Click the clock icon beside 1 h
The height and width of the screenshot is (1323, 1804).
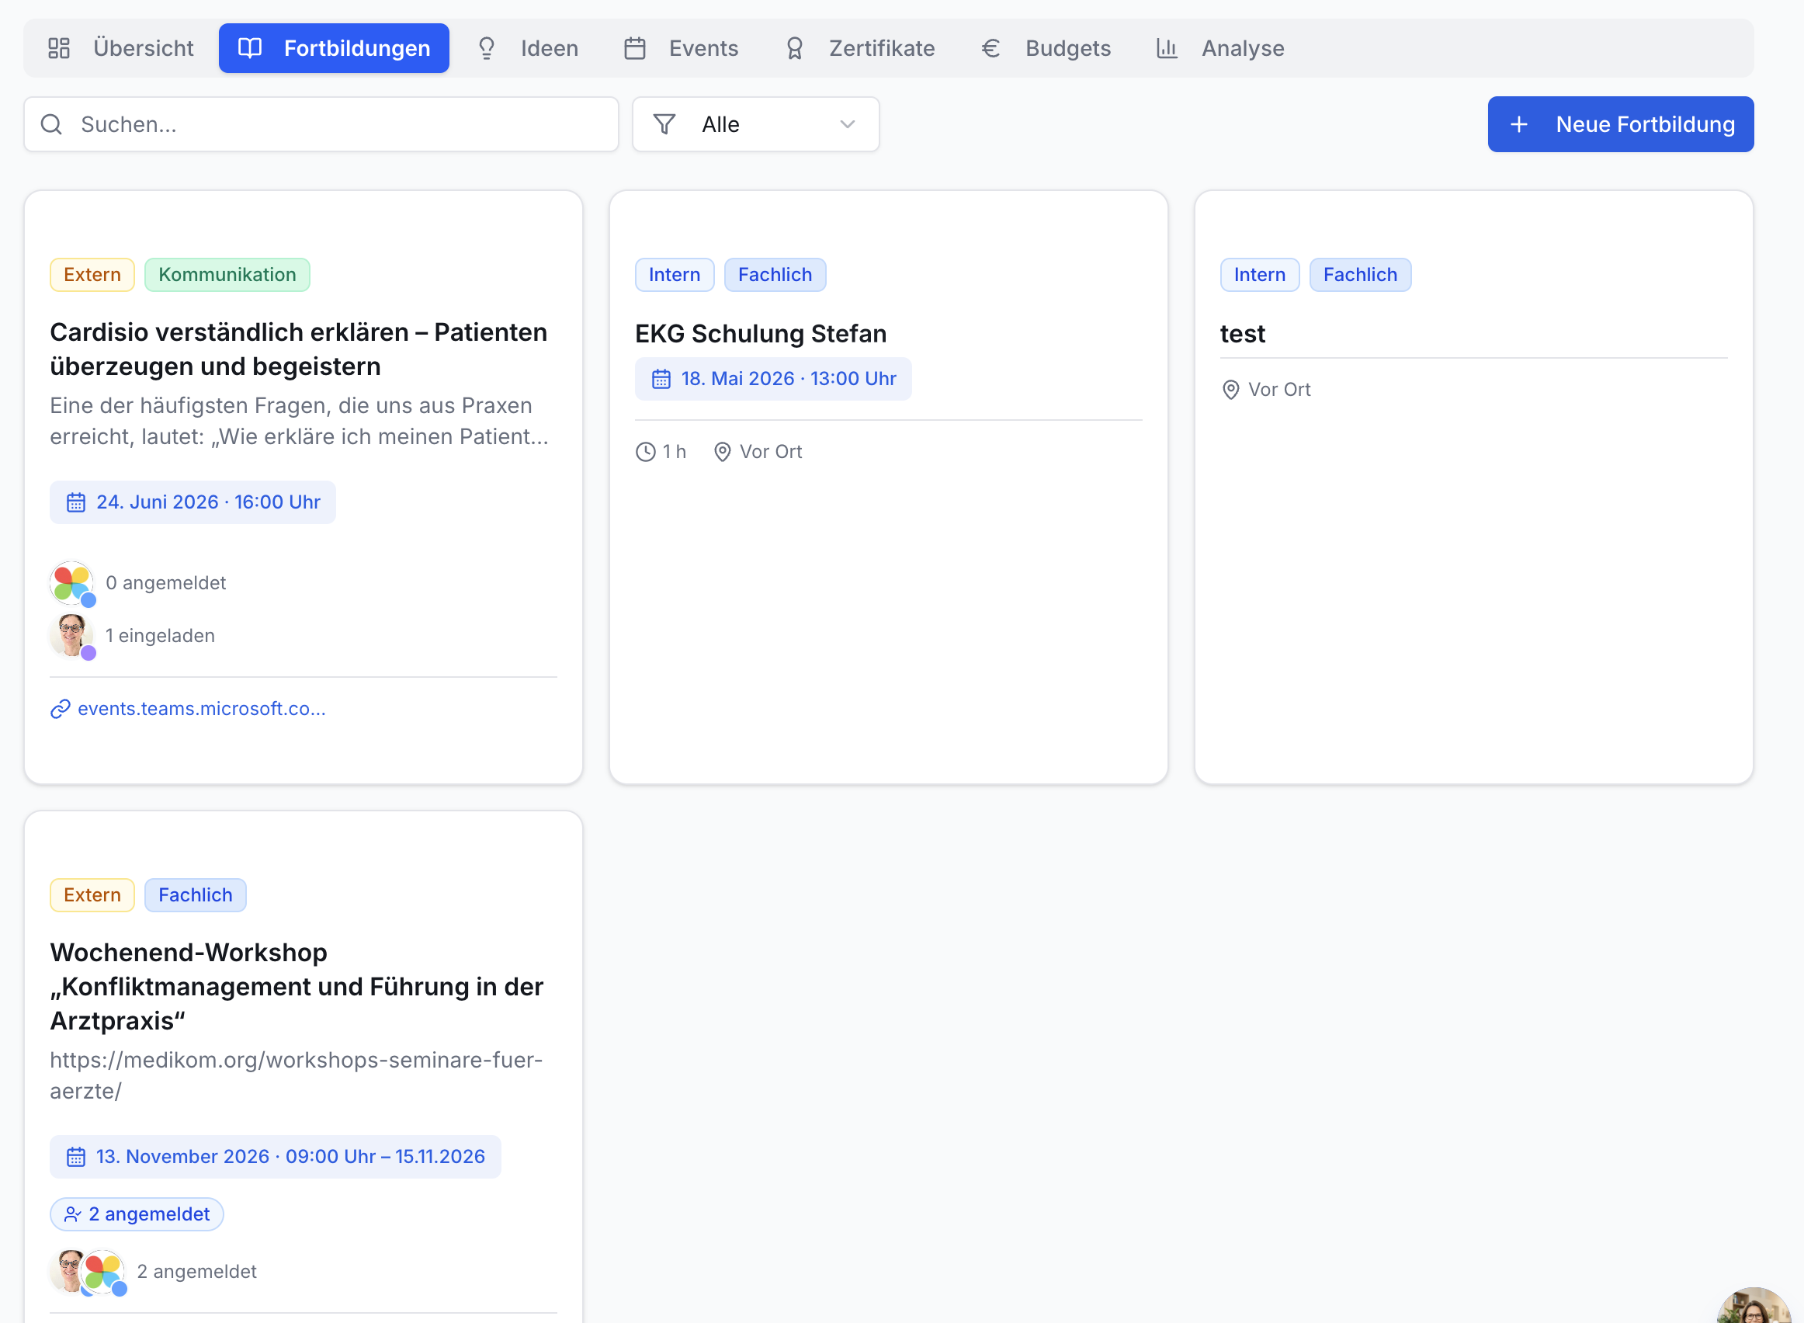(645, 452)
